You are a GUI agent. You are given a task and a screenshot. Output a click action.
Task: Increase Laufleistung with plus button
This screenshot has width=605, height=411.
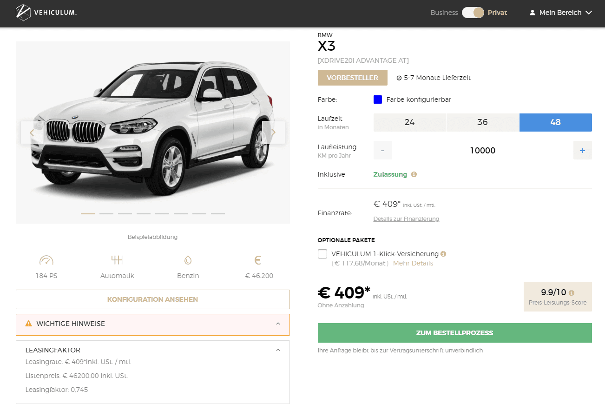click(x=583, y=150)
